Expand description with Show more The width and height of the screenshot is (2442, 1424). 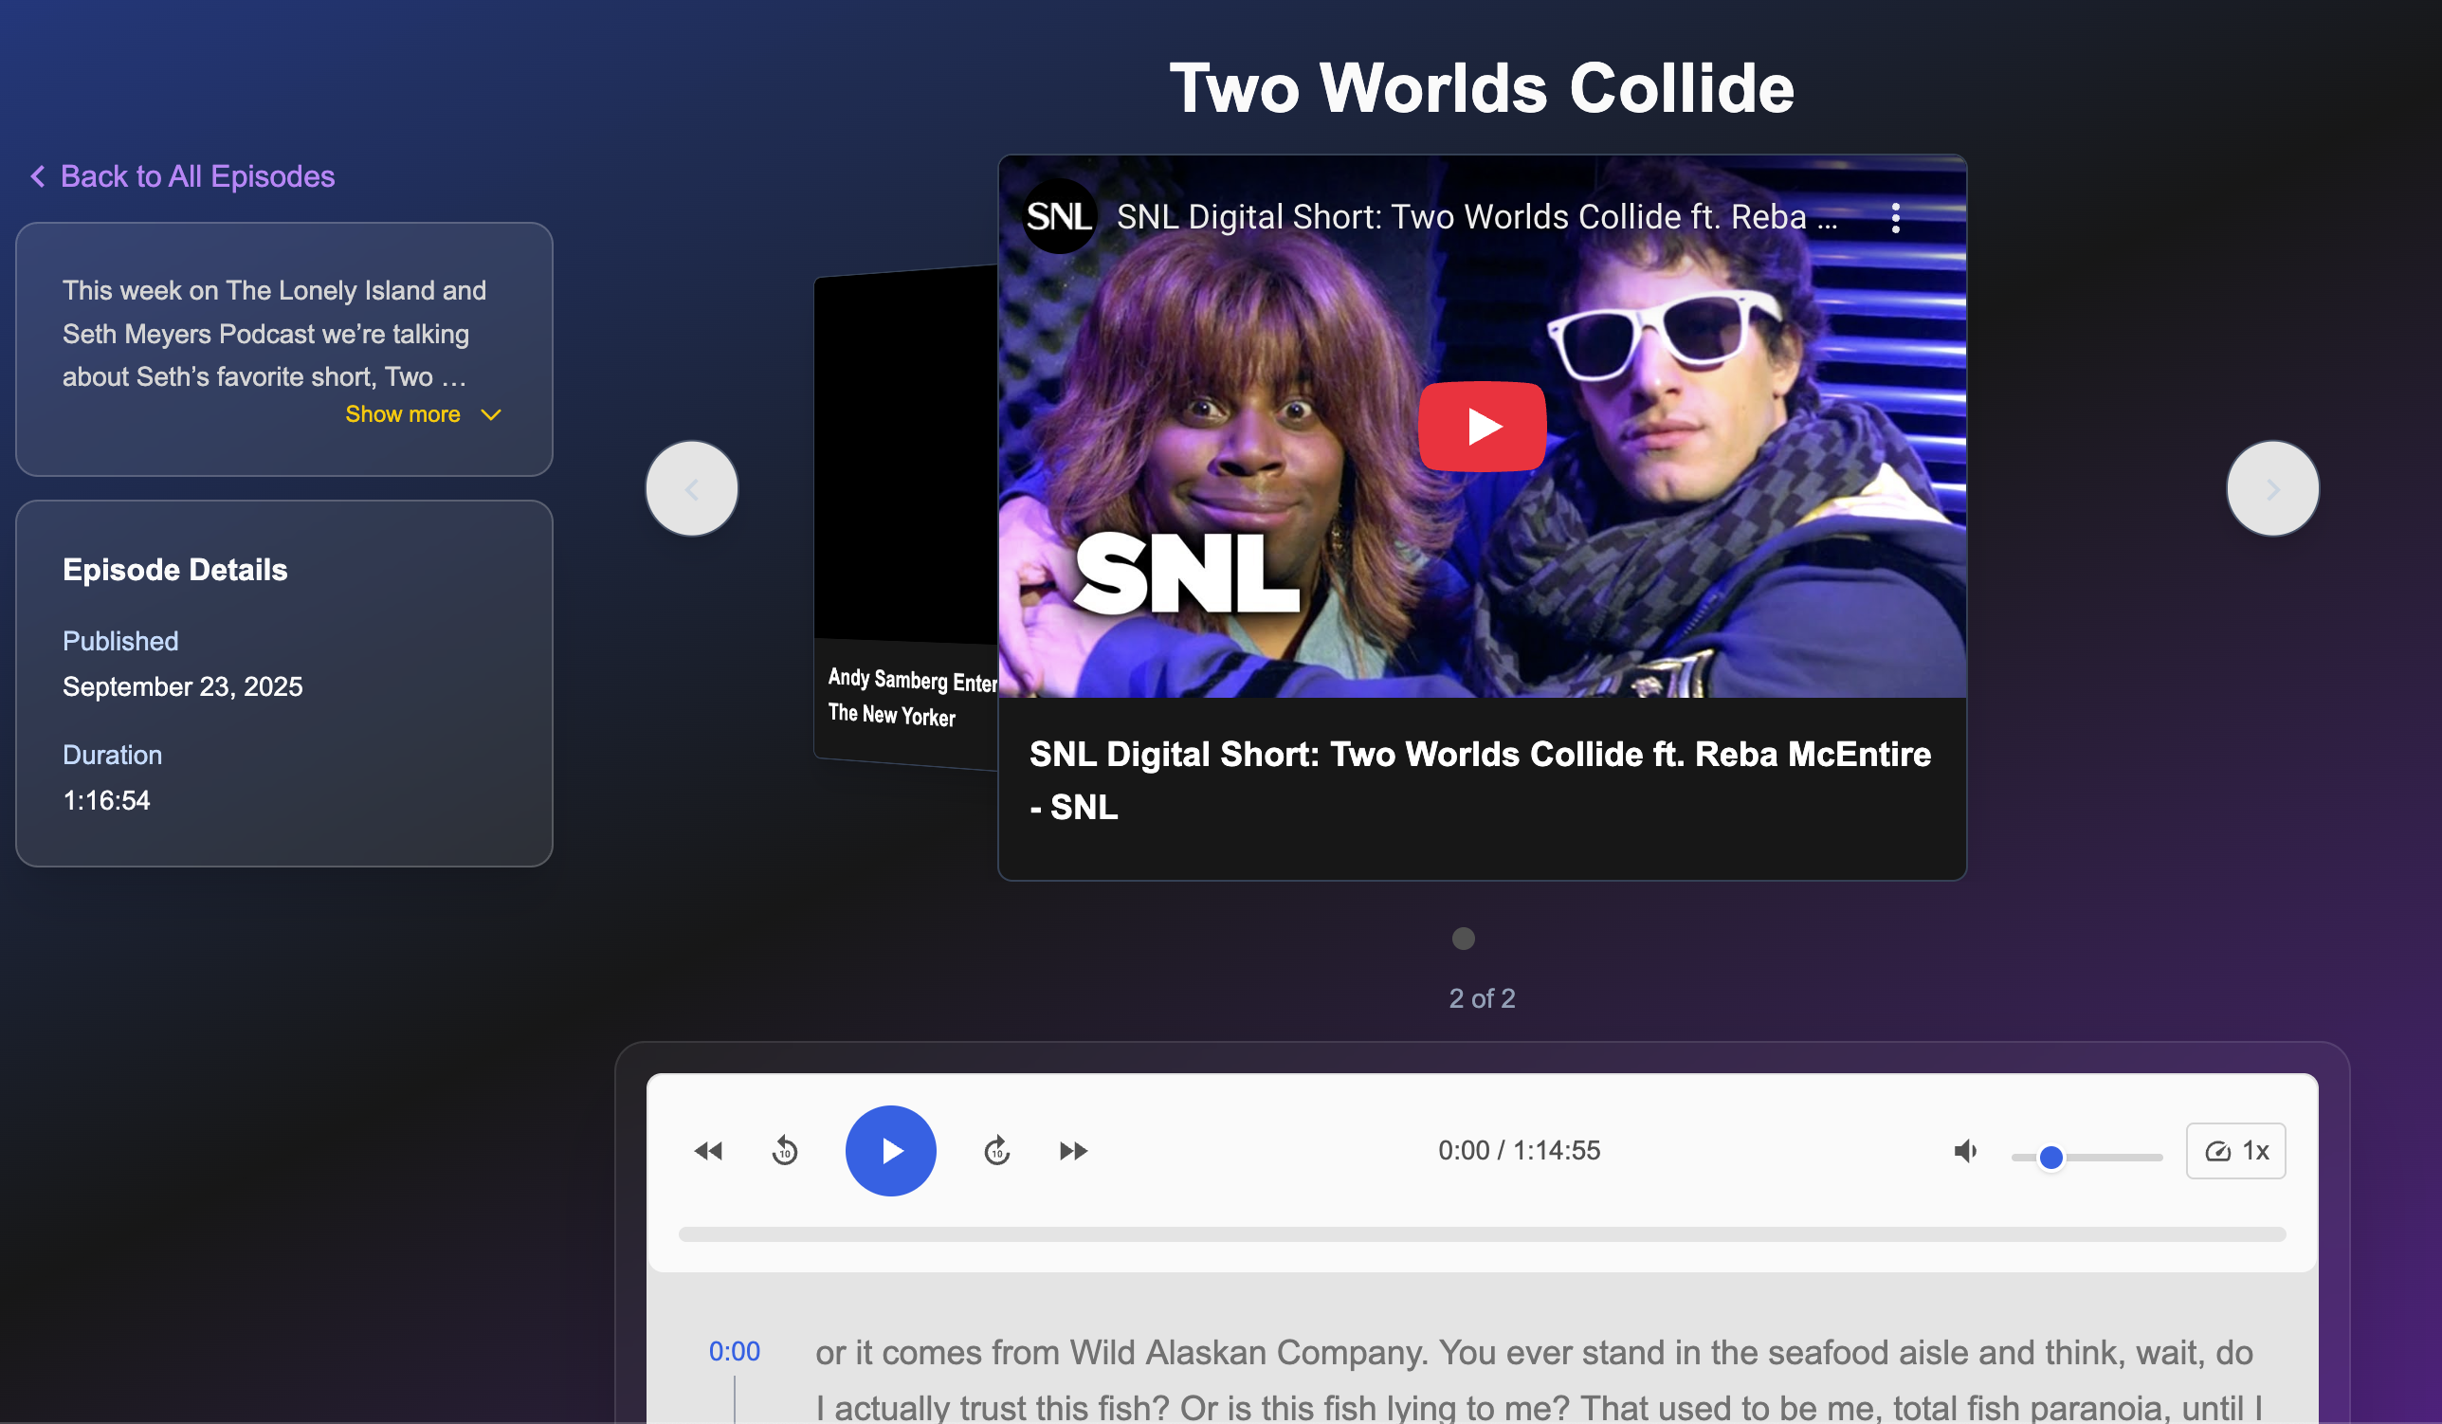coord(423,414)
